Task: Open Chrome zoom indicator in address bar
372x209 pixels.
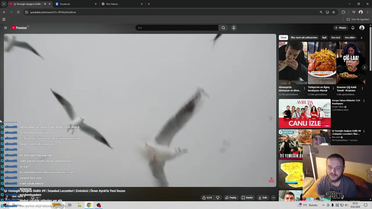Action: [321, 12]
